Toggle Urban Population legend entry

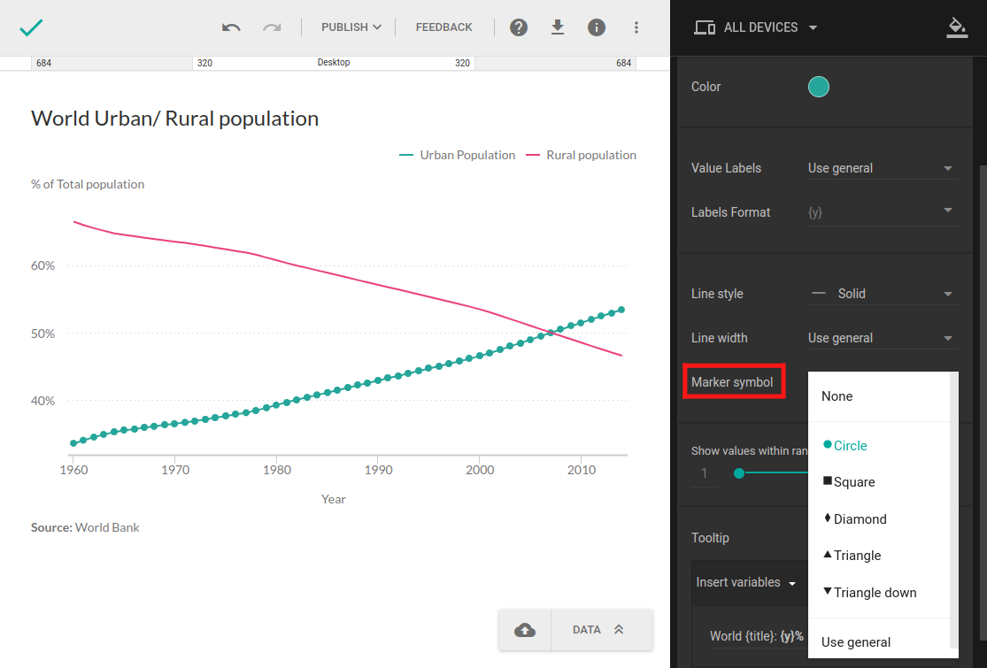458,155
